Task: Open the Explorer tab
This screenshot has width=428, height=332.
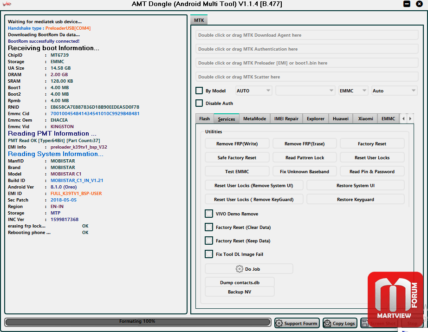Action: point(316,119)
